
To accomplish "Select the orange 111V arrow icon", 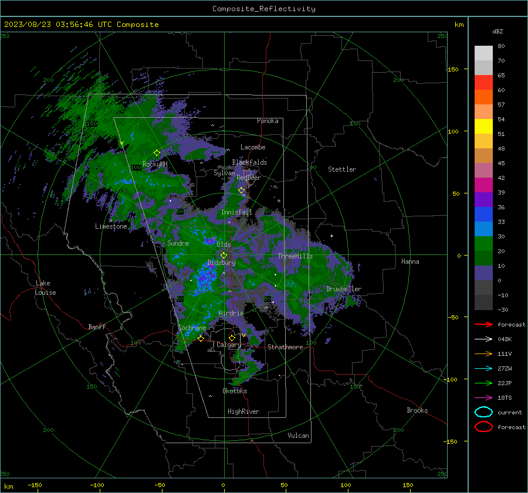I will click(x=483, y=353).
